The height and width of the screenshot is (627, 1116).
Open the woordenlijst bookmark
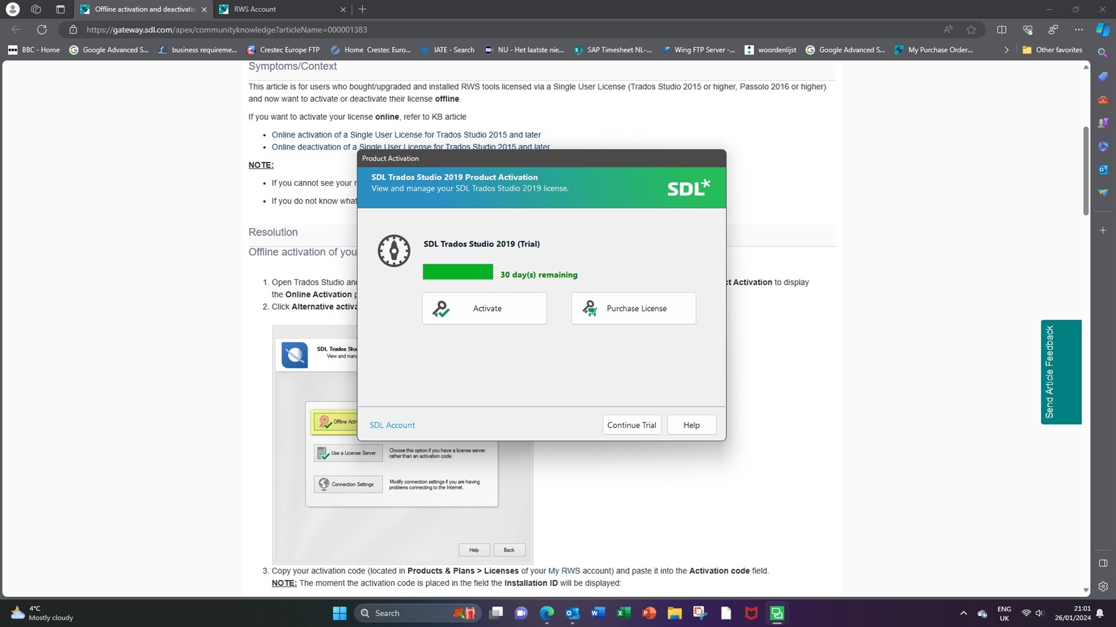tap(771, 50)
